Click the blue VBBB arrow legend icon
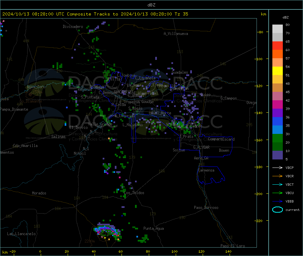This screenshot has width=303, height=256. pos(277,201)
